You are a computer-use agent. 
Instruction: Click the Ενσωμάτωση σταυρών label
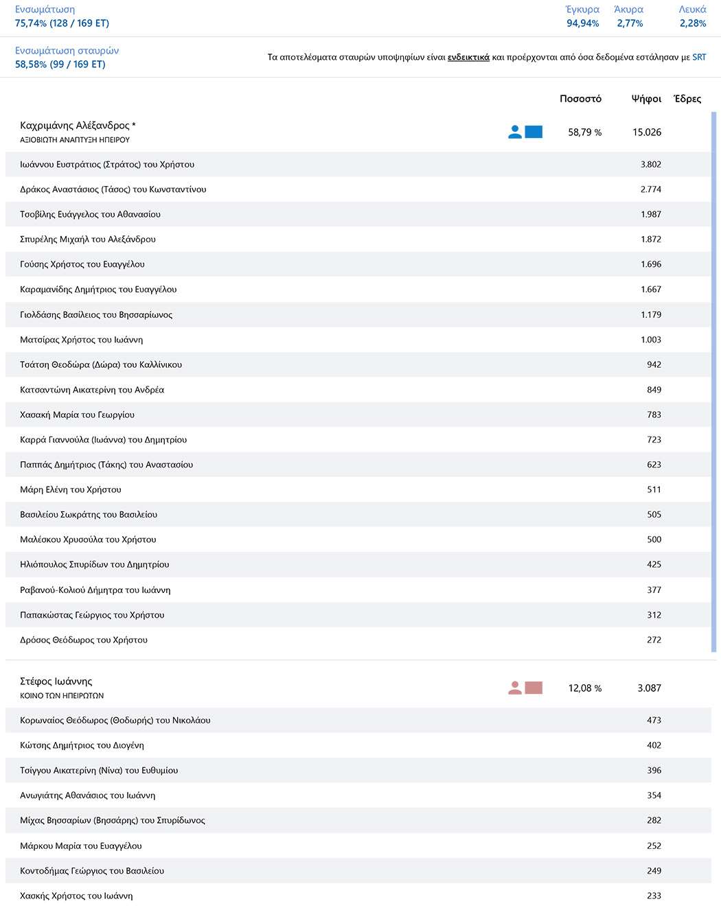point(67,51)
